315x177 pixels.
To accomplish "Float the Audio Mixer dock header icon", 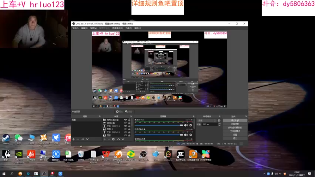I will click(194, 116).
